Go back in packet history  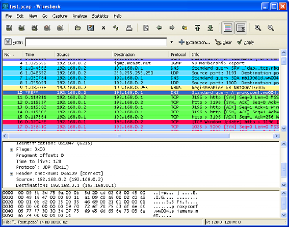coord(159,28)
